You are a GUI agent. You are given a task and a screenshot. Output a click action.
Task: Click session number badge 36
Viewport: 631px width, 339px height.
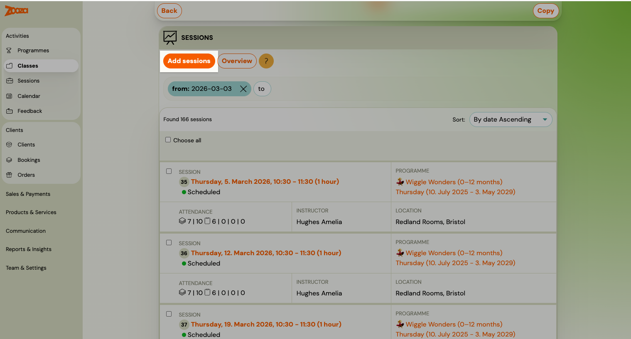coord(184,253)
